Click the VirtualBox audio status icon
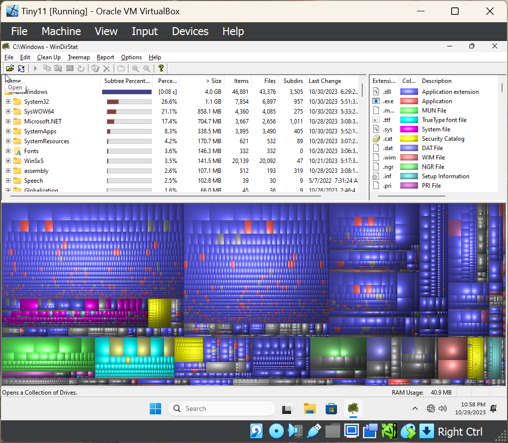Viewport: 508px width, 443px height. [x=295, y=431]
